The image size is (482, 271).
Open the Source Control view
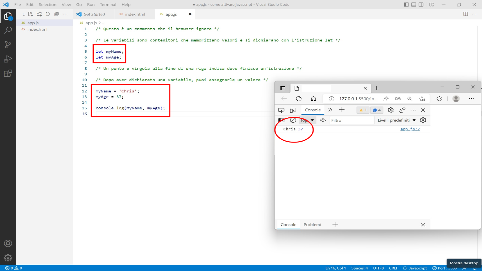pos(8,45)
